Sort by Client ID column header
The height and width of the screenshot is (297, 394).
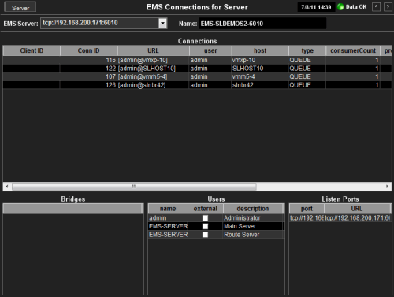click(x=32, y=50)
